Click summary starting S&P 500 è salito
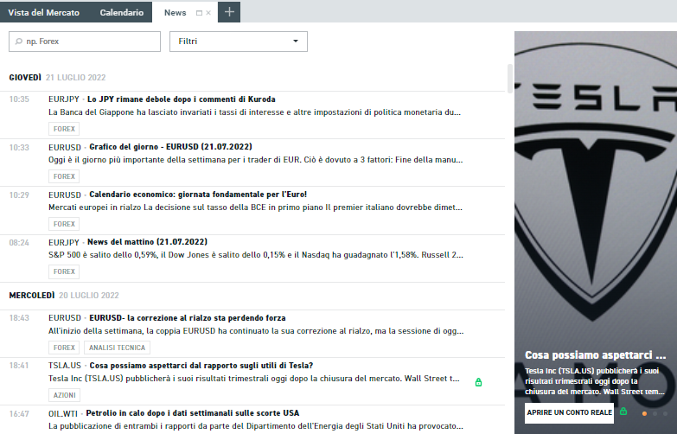Screen dimensions: 677x434 256,255
